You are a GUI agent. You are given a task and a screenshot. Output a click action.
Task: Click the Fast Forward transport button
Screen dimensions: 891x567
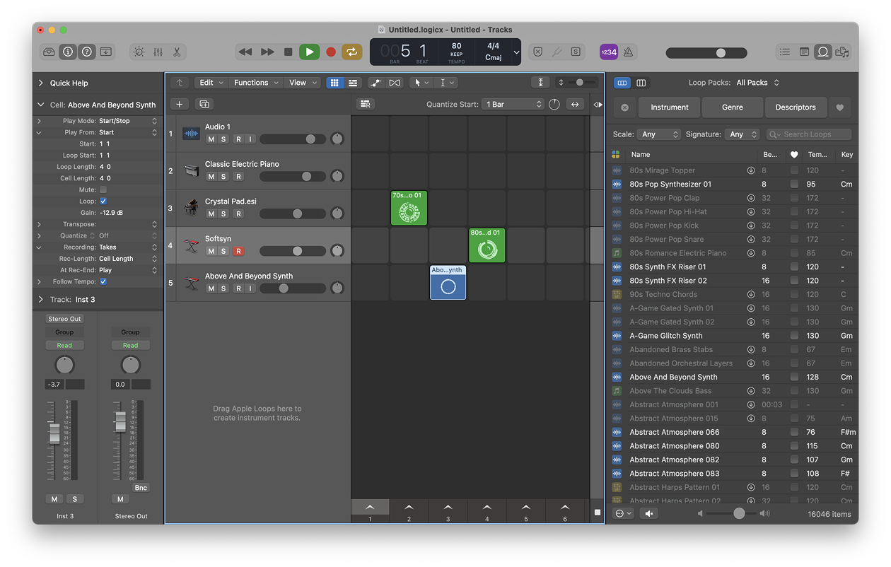267,52
